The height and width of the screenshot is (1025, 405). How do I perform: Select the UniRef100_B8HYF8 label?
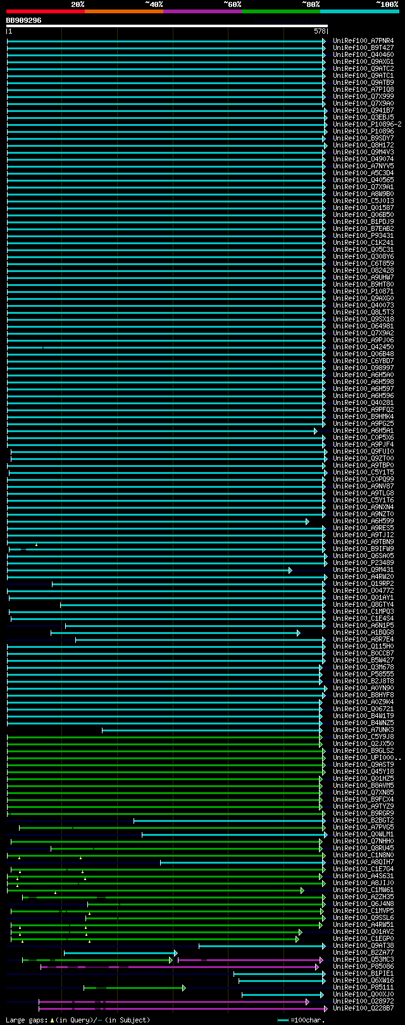point(363,695)
